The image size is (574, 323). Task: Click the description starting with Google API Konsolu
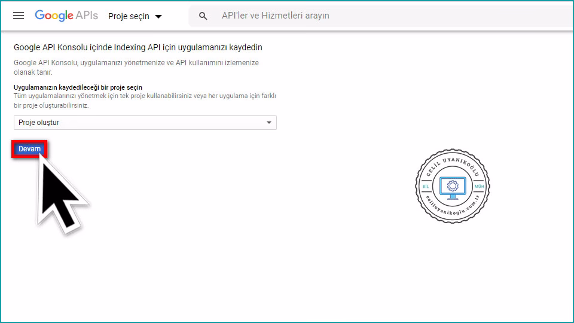136,68
